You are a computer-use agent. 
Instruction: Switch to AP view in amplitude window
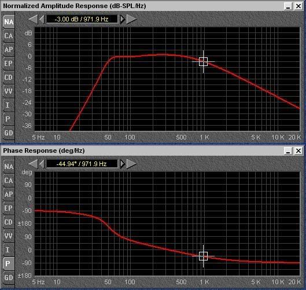pos(9,50)
